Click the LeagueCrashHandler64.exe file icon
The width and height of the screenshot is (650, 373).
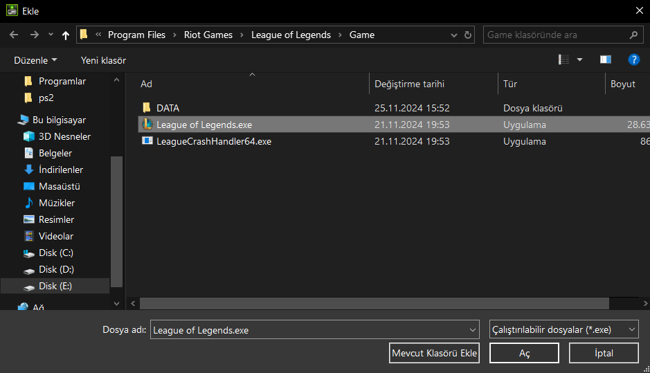click(147, 140)
